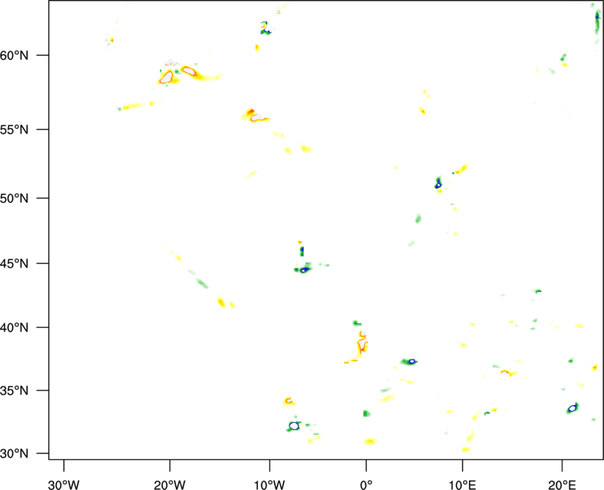The image size is (604, 490).
Task: Click the blue-ringed blob near 32°N 7°W
Action: pos(294,426)
